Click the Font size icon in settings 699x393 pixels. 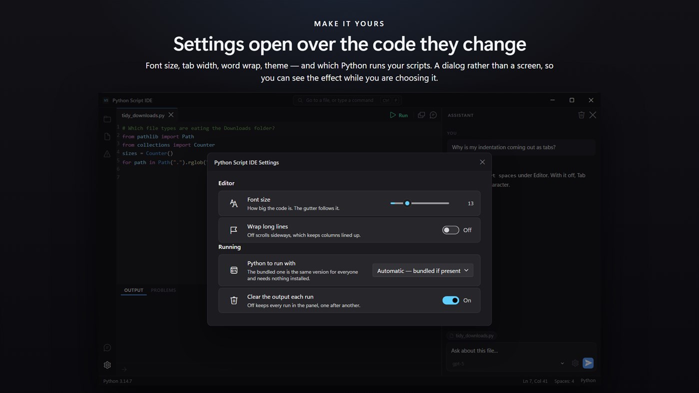click(233, 203)
